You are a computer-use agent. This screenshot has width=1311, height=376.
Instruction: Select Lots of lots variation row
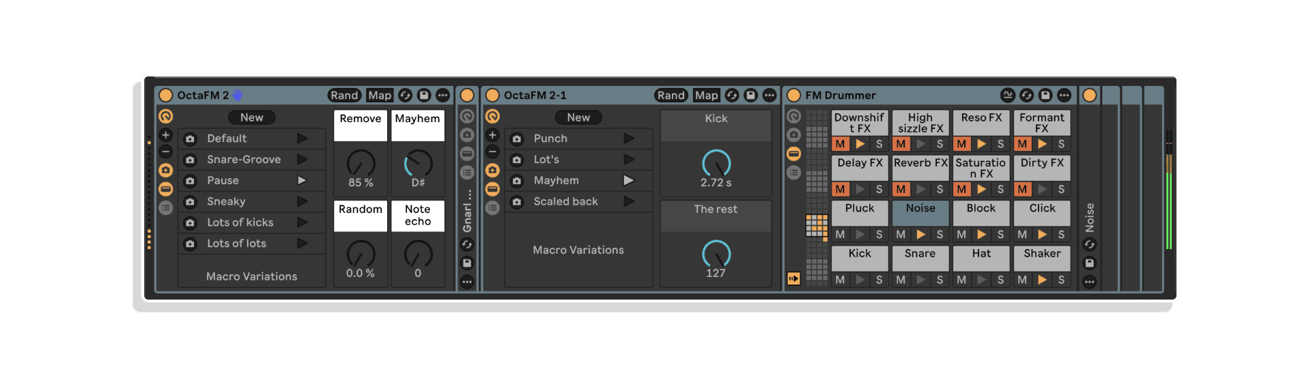click(252, 244)
